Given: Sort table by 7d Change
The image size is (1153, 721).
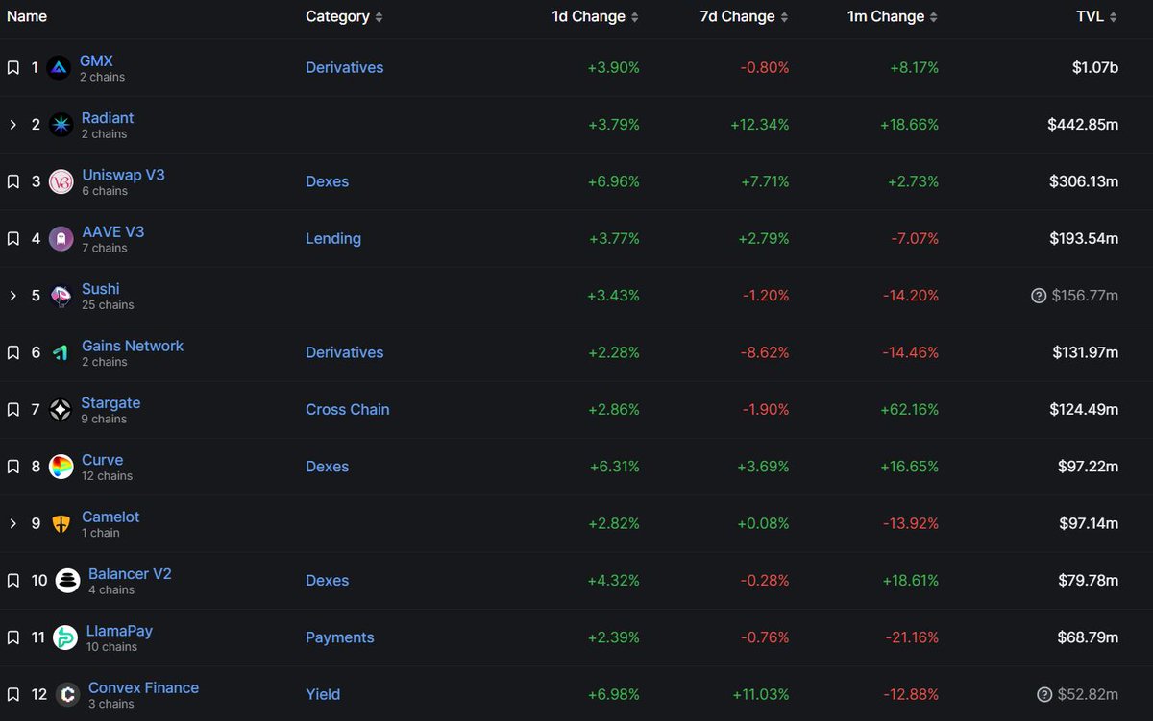Looking at the screenshot, I should click(745, 16).
